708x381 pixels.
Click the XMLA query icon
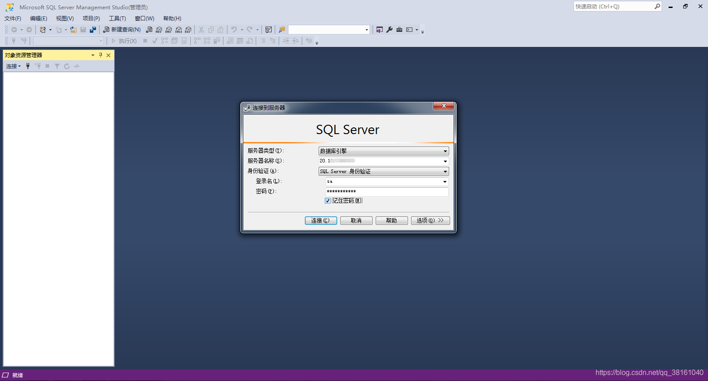(x=178, y=30)
